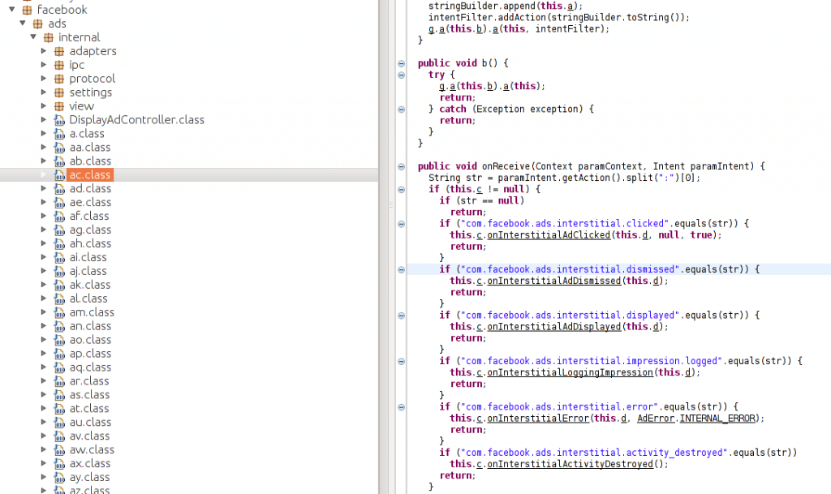
Task: Click the ac.class file icon
Action: click(x=59, y=175)
